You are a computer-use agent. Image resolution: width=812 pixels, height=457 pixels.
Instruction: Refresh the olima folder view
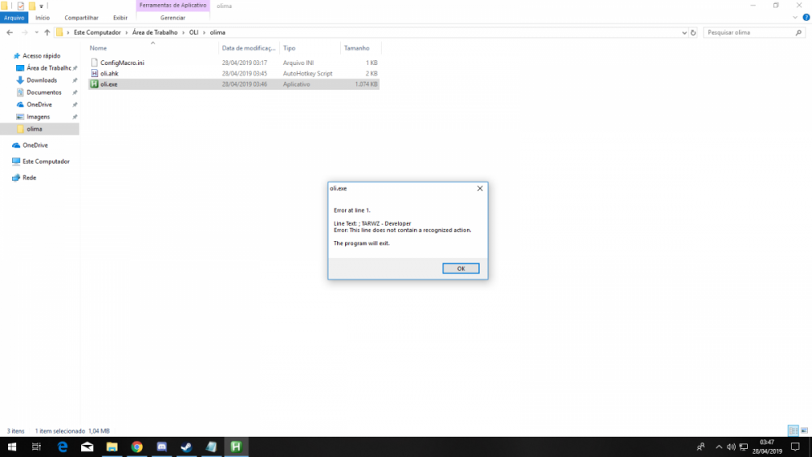point(693,32)
